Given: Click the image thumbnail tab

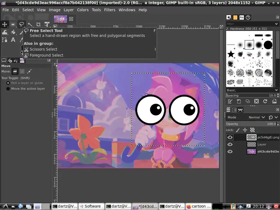Looking at the screenshot, I should 60,19.
